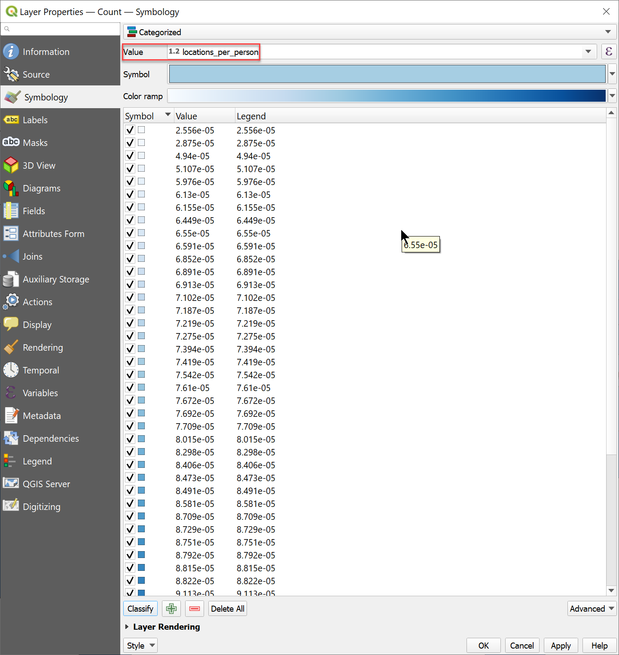Click the 5.107e-05 legend cell
The height and width of the screenshot is (655, 619).
tap(256, 169)
